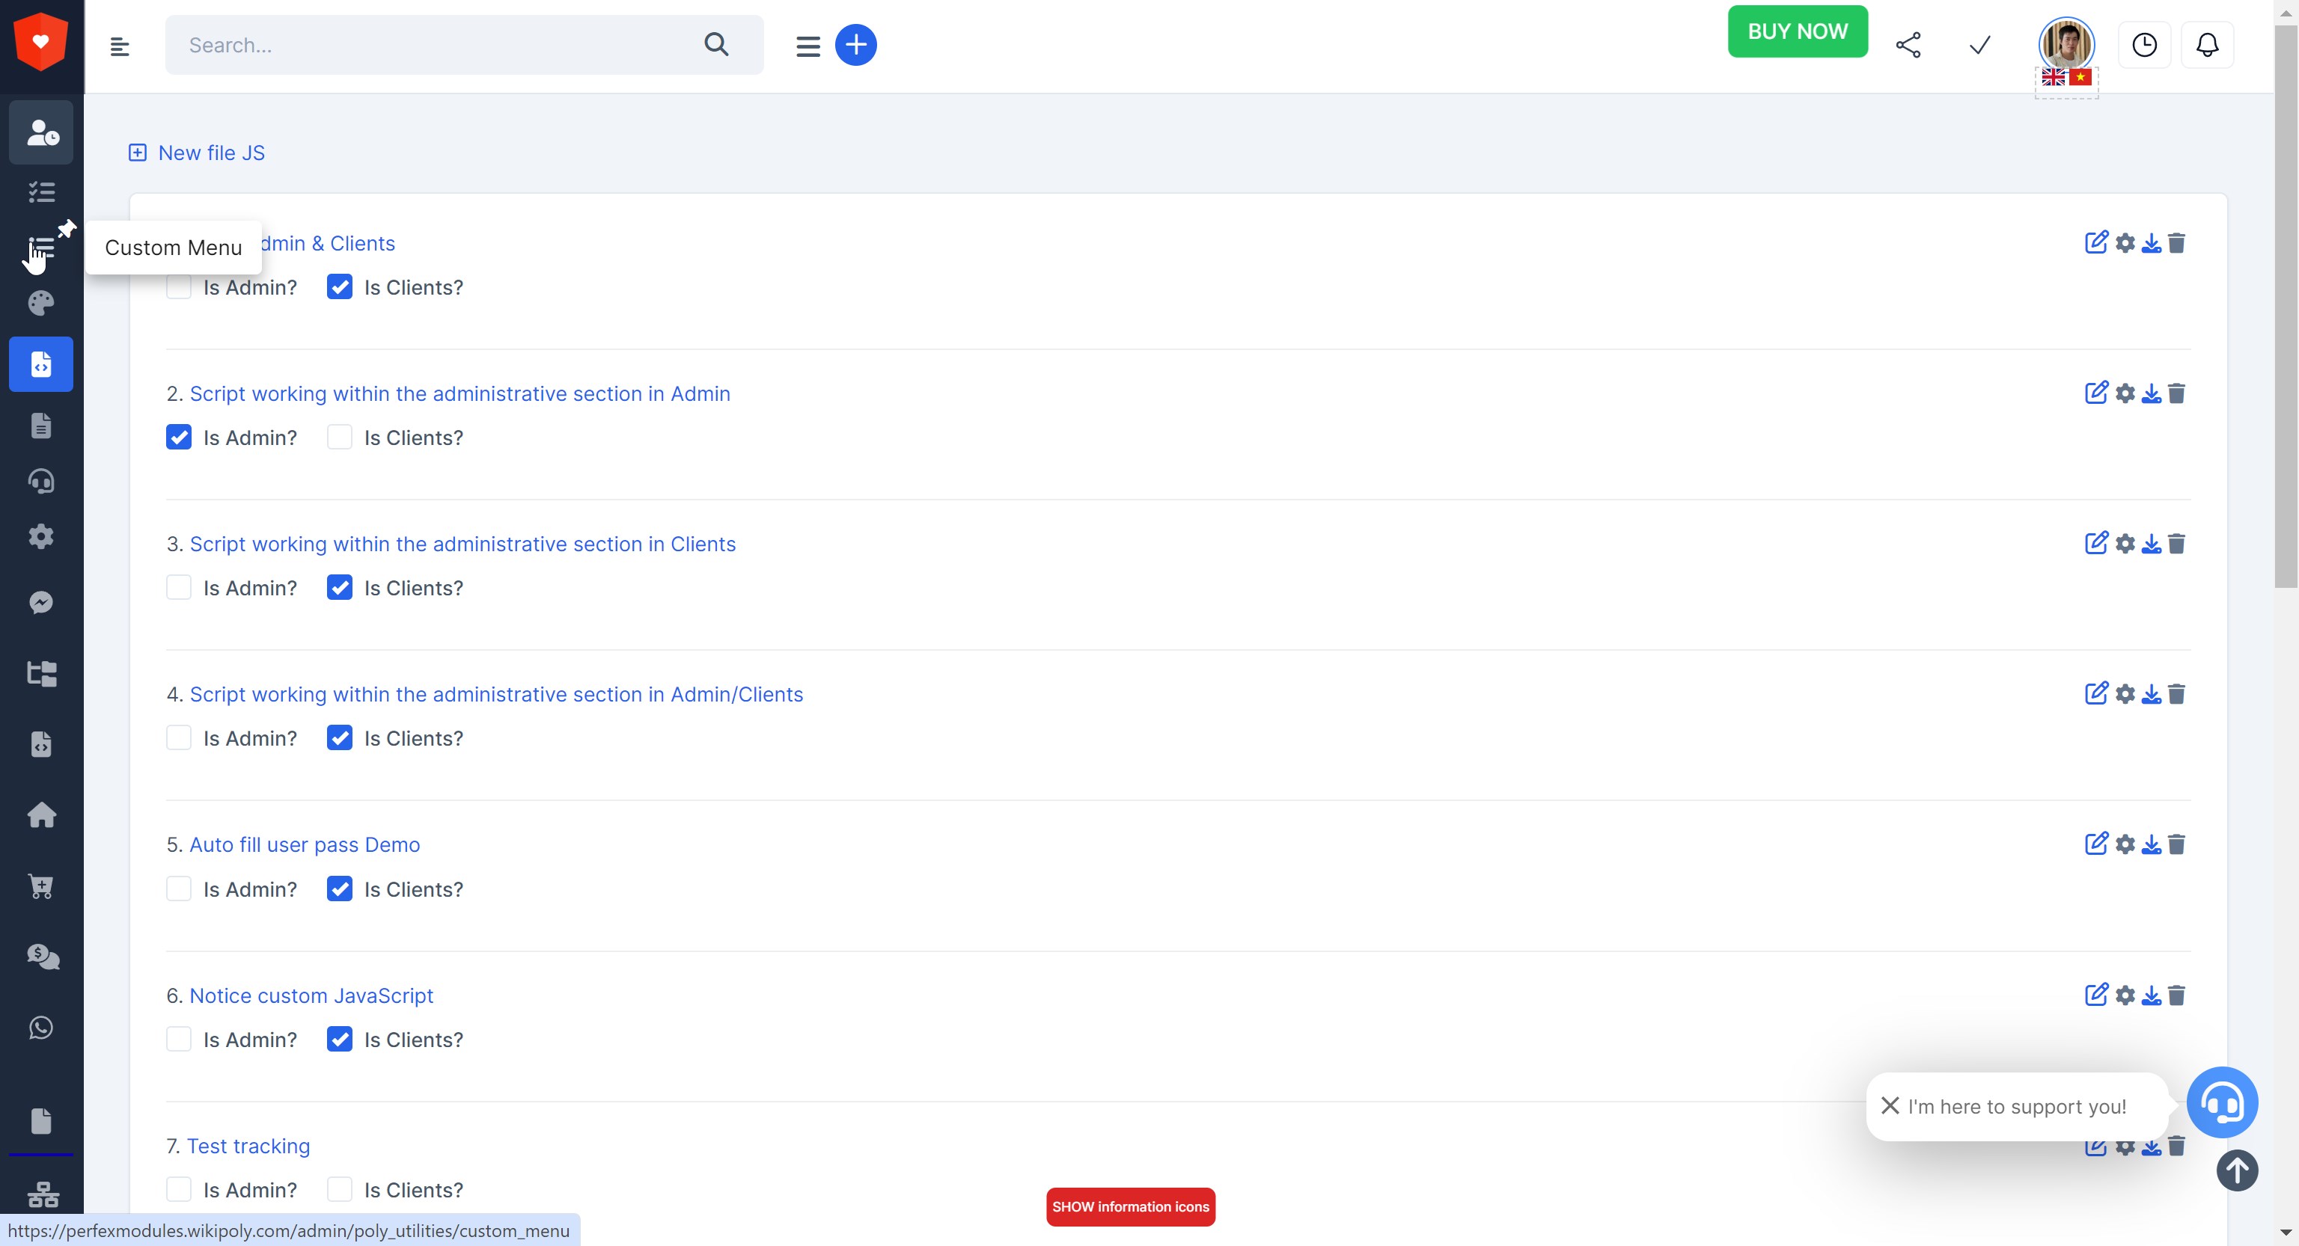Open Settings via the gear sidebar icon
This screenshot has height=1246, width=2299.
(x=41, y=536)
